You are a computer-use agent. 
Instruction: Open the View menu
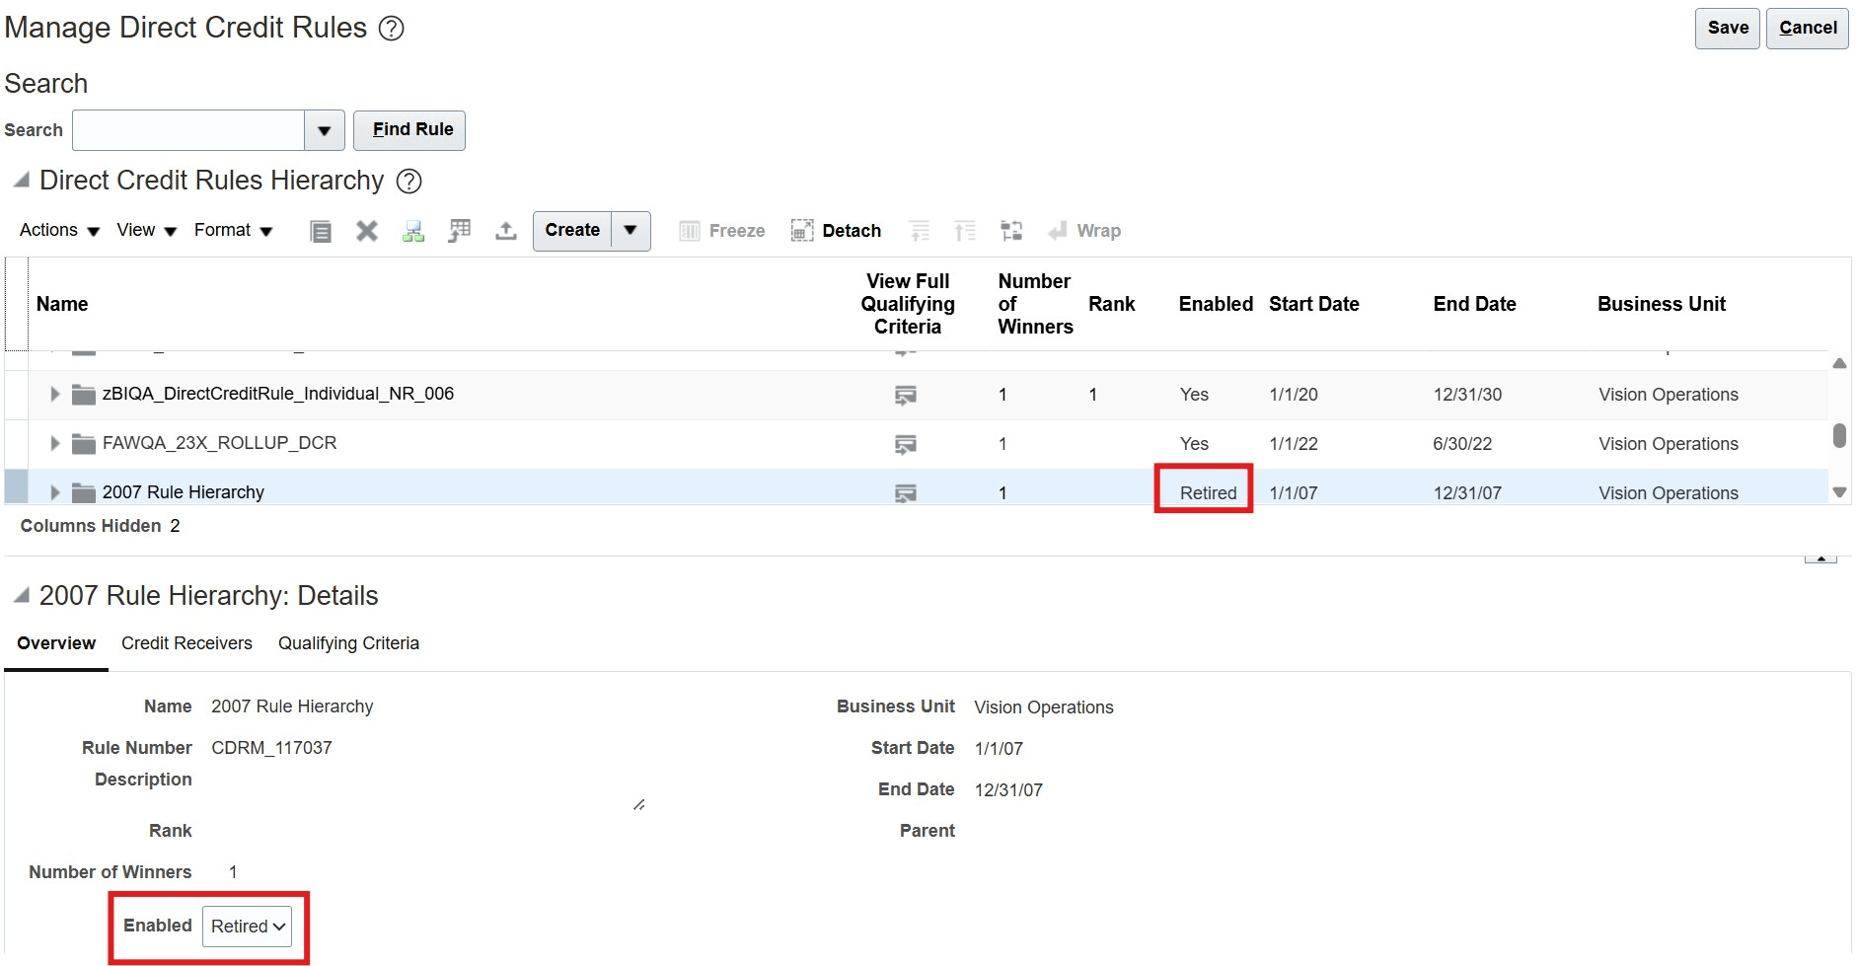146,231
